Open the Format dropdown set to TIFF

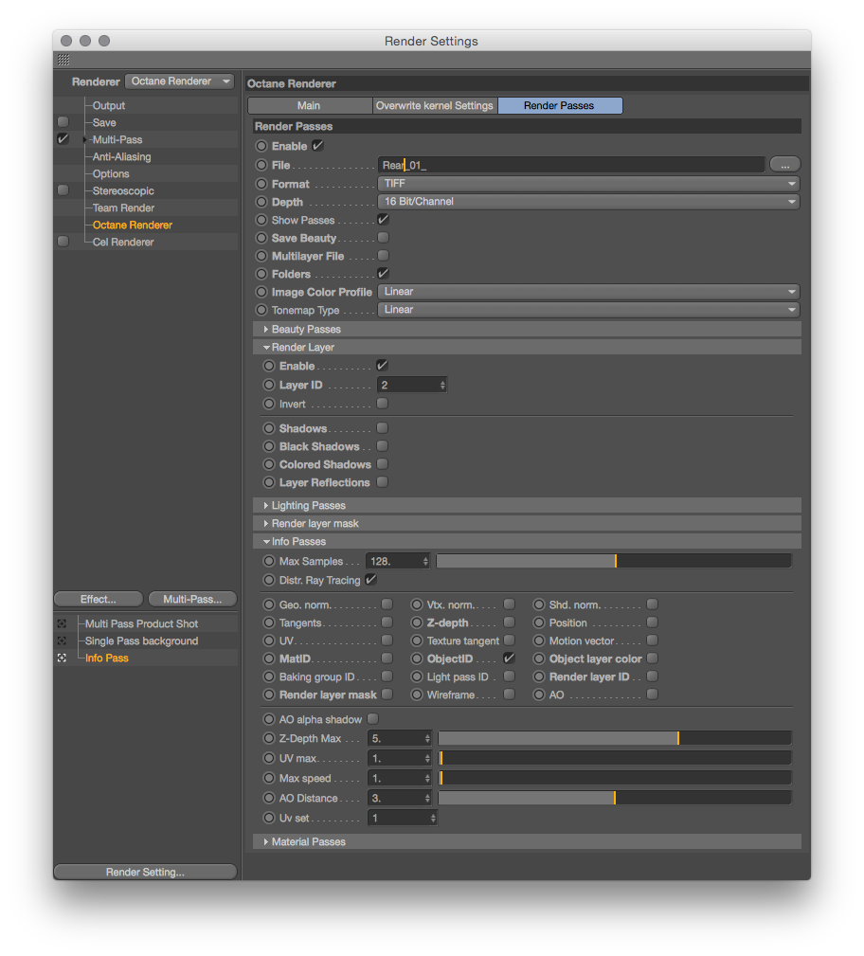coord(588,184)
